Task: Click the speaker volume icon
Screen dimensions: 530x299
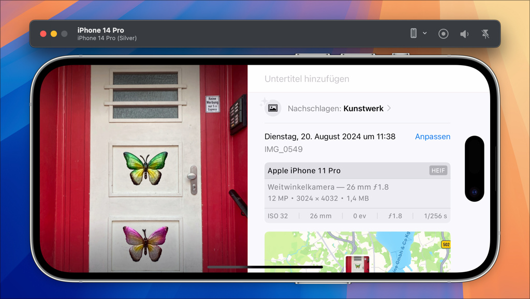Action: tap(464, 34)
